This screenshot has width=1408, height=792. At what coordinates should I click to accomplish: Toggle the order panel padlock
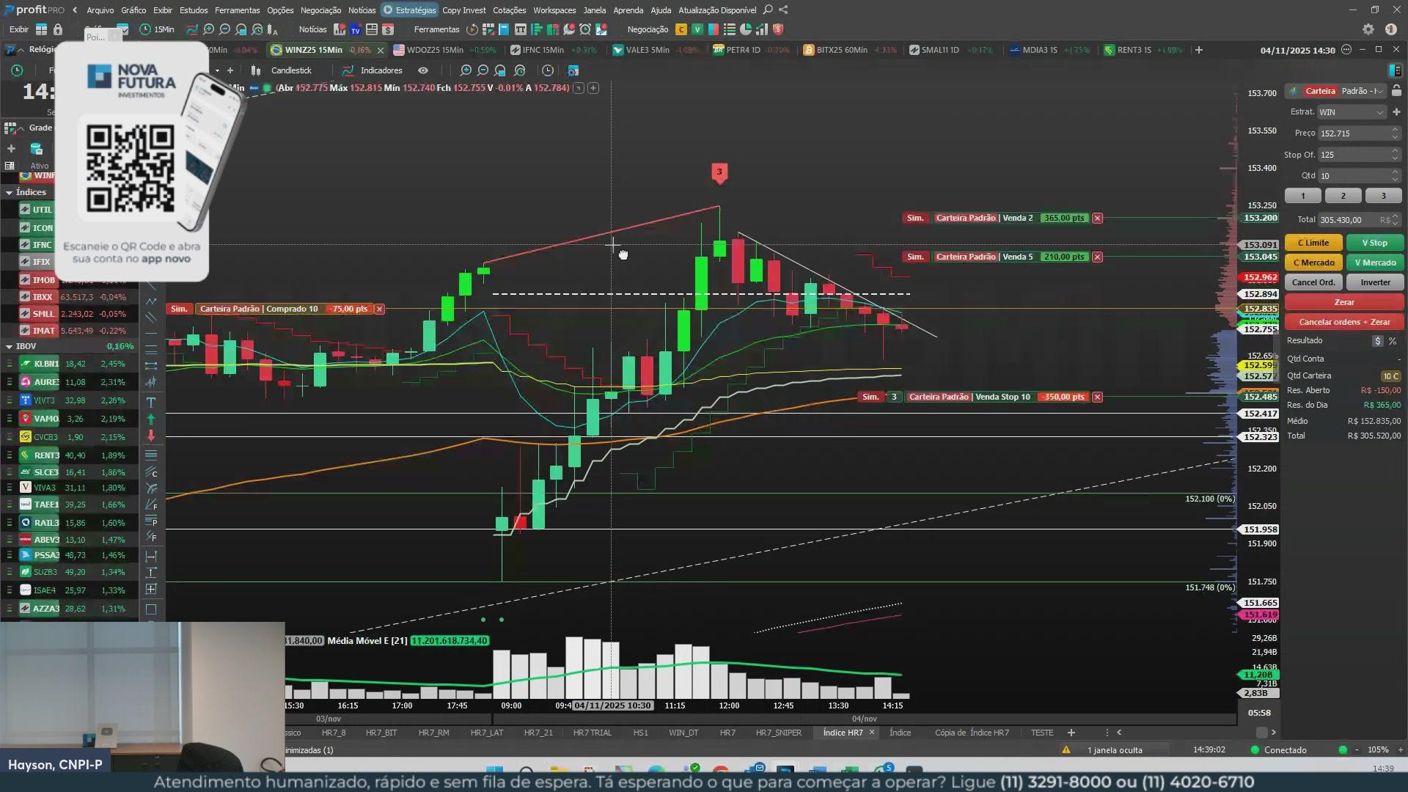point(1396,91)
